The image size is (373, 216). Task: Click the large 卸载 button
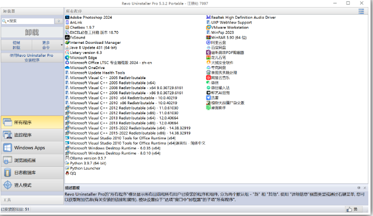32,32
